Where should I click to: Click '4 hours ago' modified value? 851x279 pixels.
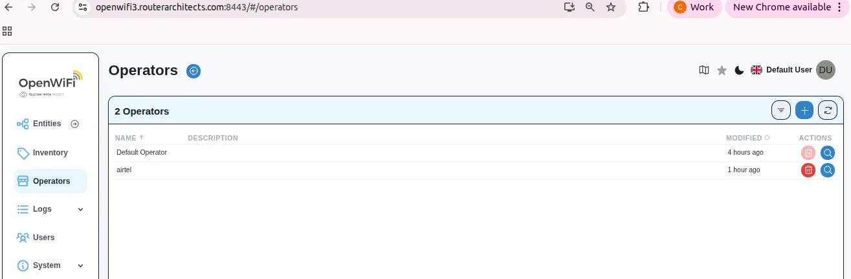pyautogui.click(x=746, y=152)
